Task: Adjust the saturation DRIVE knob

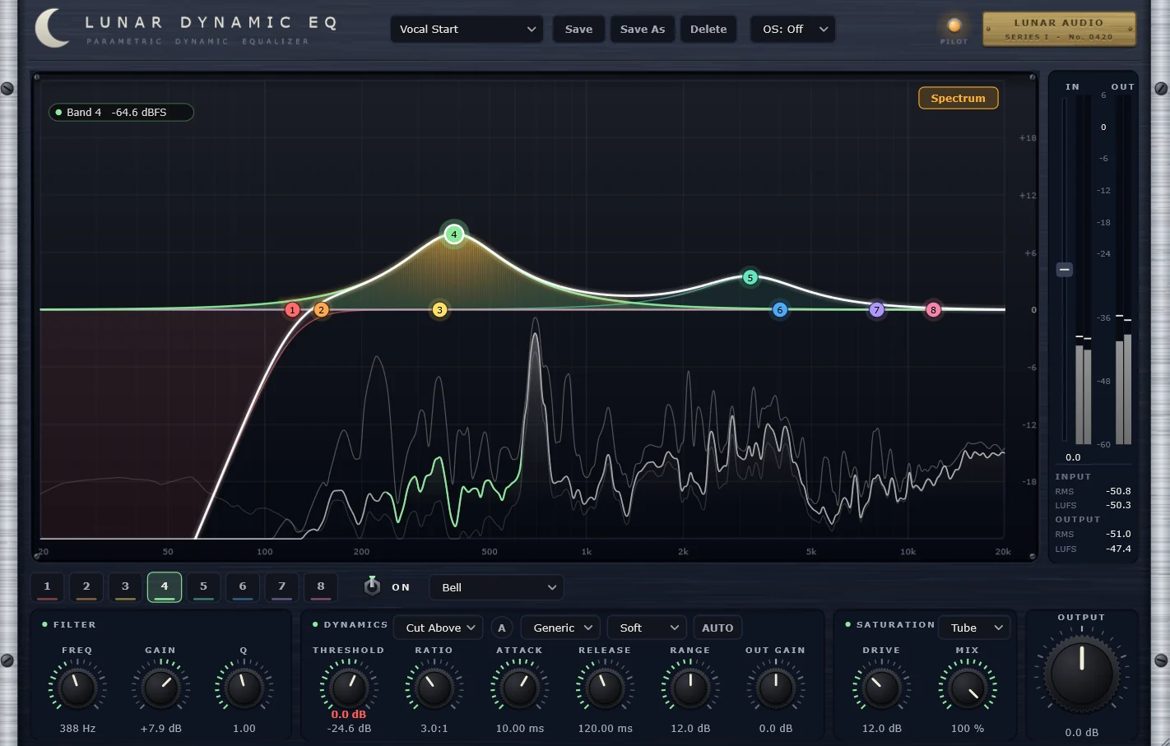Action: click(x=881, y=688)
